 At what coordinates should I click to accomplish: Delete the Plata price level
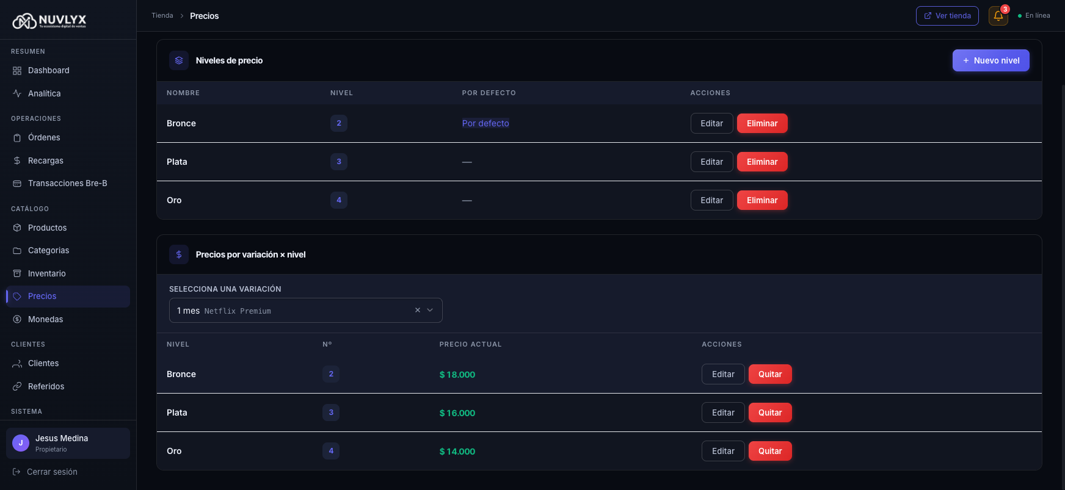click(761, 162)
